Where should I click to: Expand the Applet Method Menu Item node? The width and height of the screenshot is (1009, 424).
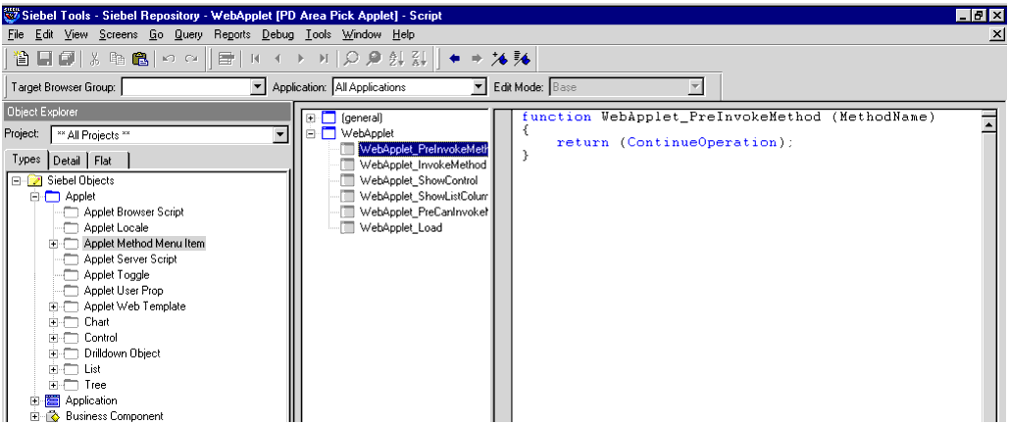53,244
